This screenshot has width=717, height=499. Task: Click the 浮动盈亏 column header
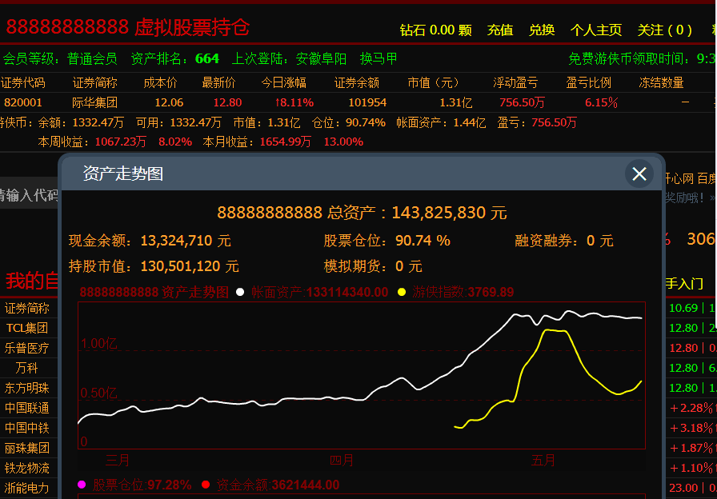pos(515,82)
